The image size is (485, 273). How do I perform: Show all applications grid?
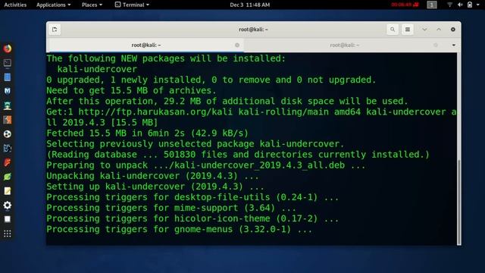pyautogui.click(x=8, y=234)
